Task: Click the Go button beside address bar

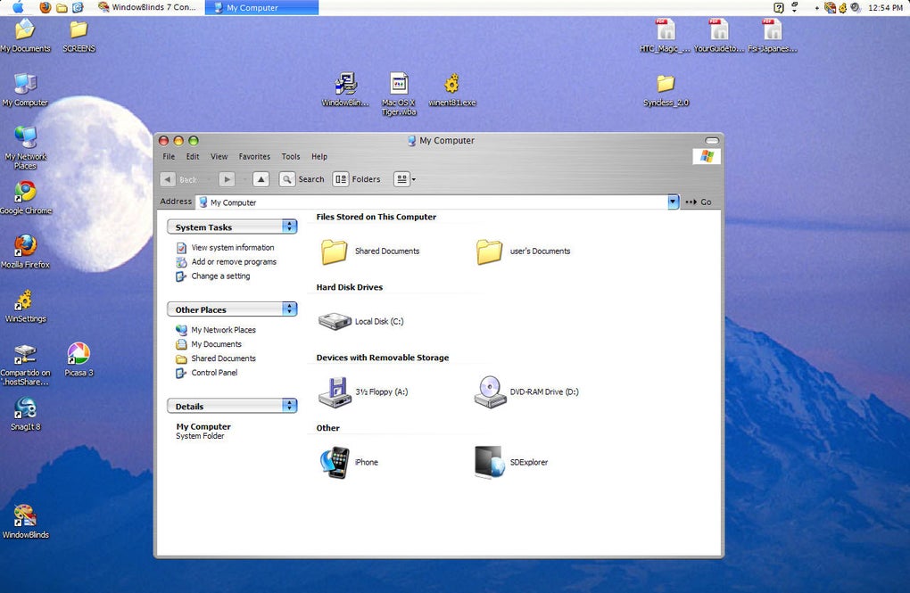Action: (x=699, y=202)
